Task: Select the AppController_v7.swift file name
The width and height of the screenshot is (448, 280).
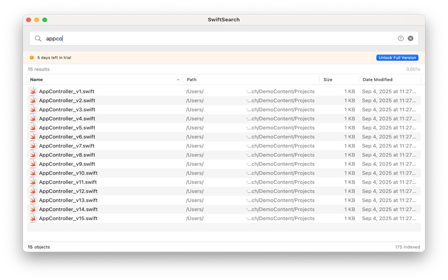Action: [67, 146]
